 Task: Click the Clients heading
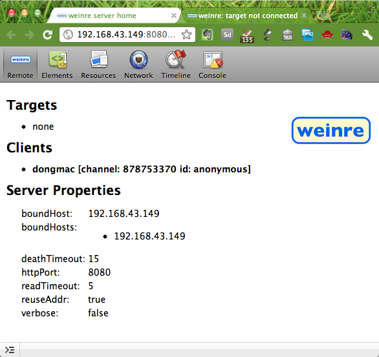tap(29, 148)
